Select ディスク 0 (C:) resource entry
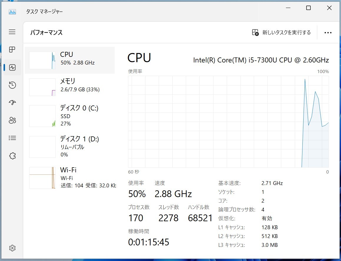The image size is (341, 261). pos(69,116)
